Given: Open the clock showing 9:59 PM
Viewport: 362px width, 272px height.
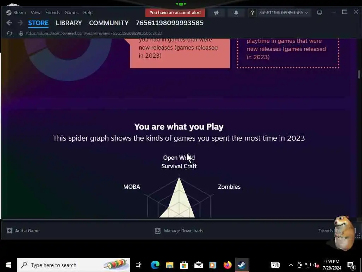Looking at the screenshot, I should (332, 265).
